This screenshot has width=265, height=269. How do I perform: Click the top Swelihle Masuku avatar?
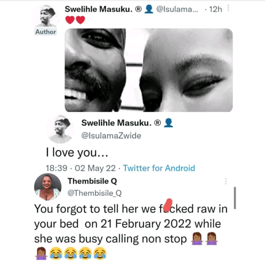[x=46, y=16]
